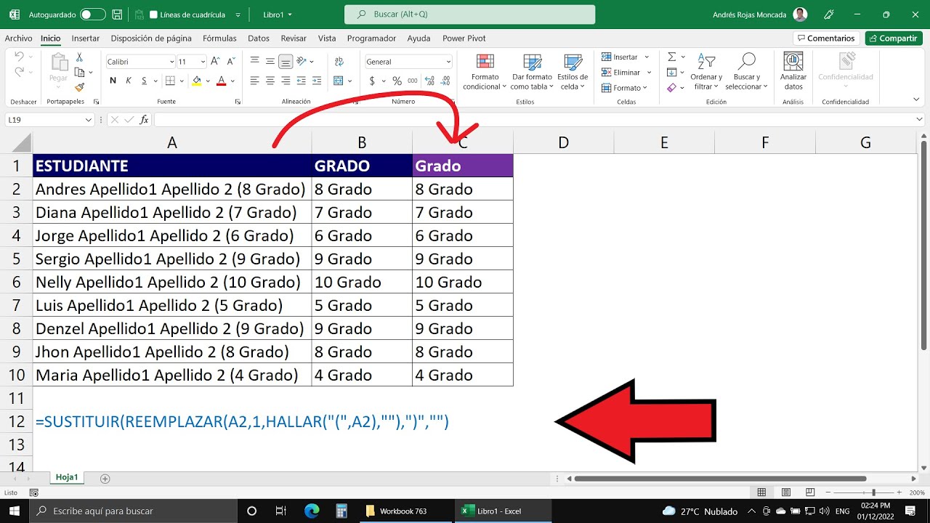Click the Windows taskbar search box

[x=133, y=511]
